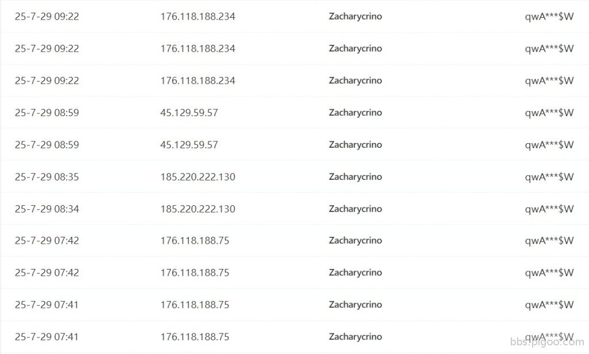
Task: Open Zacharycrino in the topmost 09:22 row
Action: coord(355,17)
